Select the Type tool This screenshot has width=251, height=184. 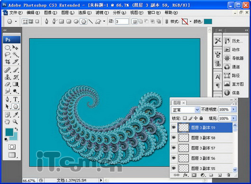tap(16, 99)
